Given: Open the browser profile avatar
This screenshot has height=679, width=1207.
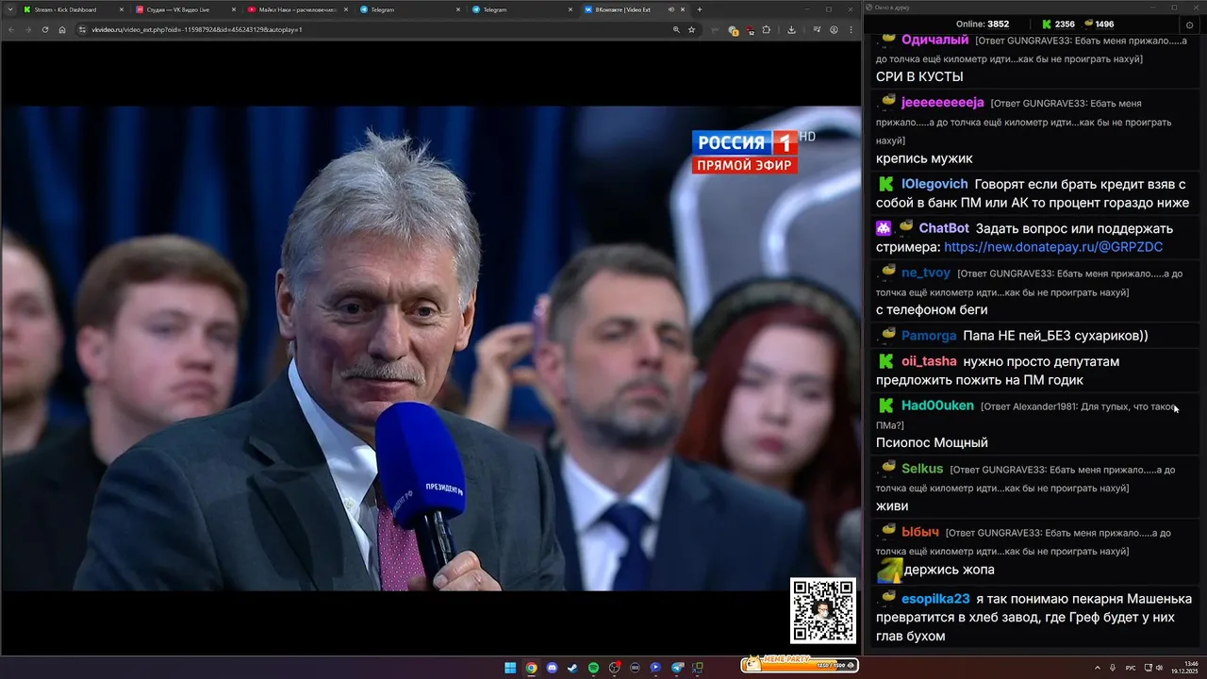Looking at the screenshot, I should [834, 29].
